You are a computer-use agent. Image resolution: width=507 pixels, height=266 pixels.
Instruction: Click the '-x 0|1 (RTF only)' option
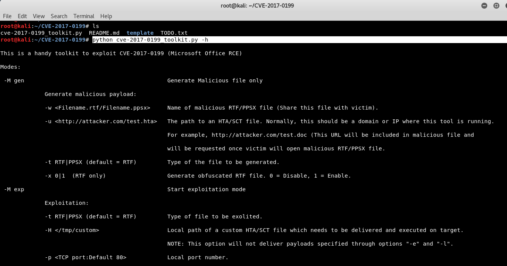coord(75,176)
